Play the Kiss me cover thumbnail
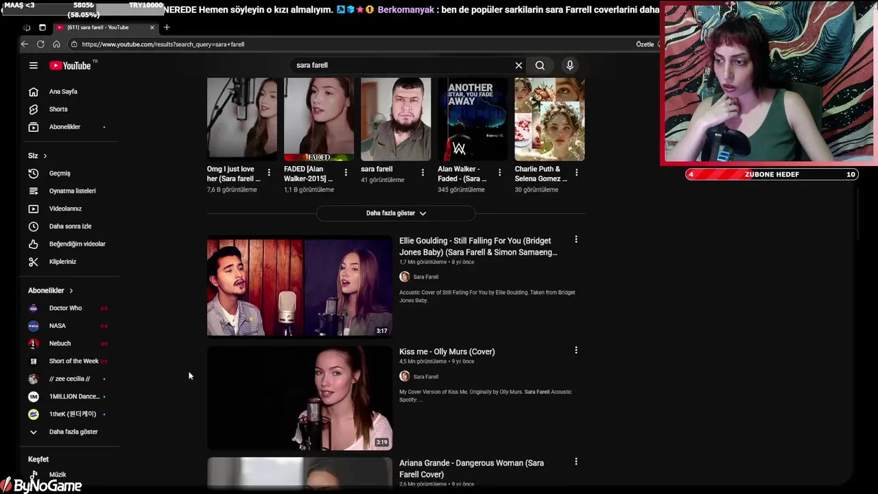878x494 pixels. [300, 398]
